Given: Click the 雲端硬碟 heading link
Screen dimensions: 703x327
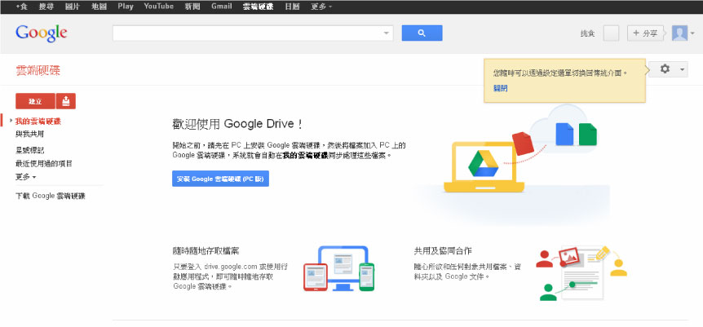Looking at the screenshot, I should tap(38, 70).
